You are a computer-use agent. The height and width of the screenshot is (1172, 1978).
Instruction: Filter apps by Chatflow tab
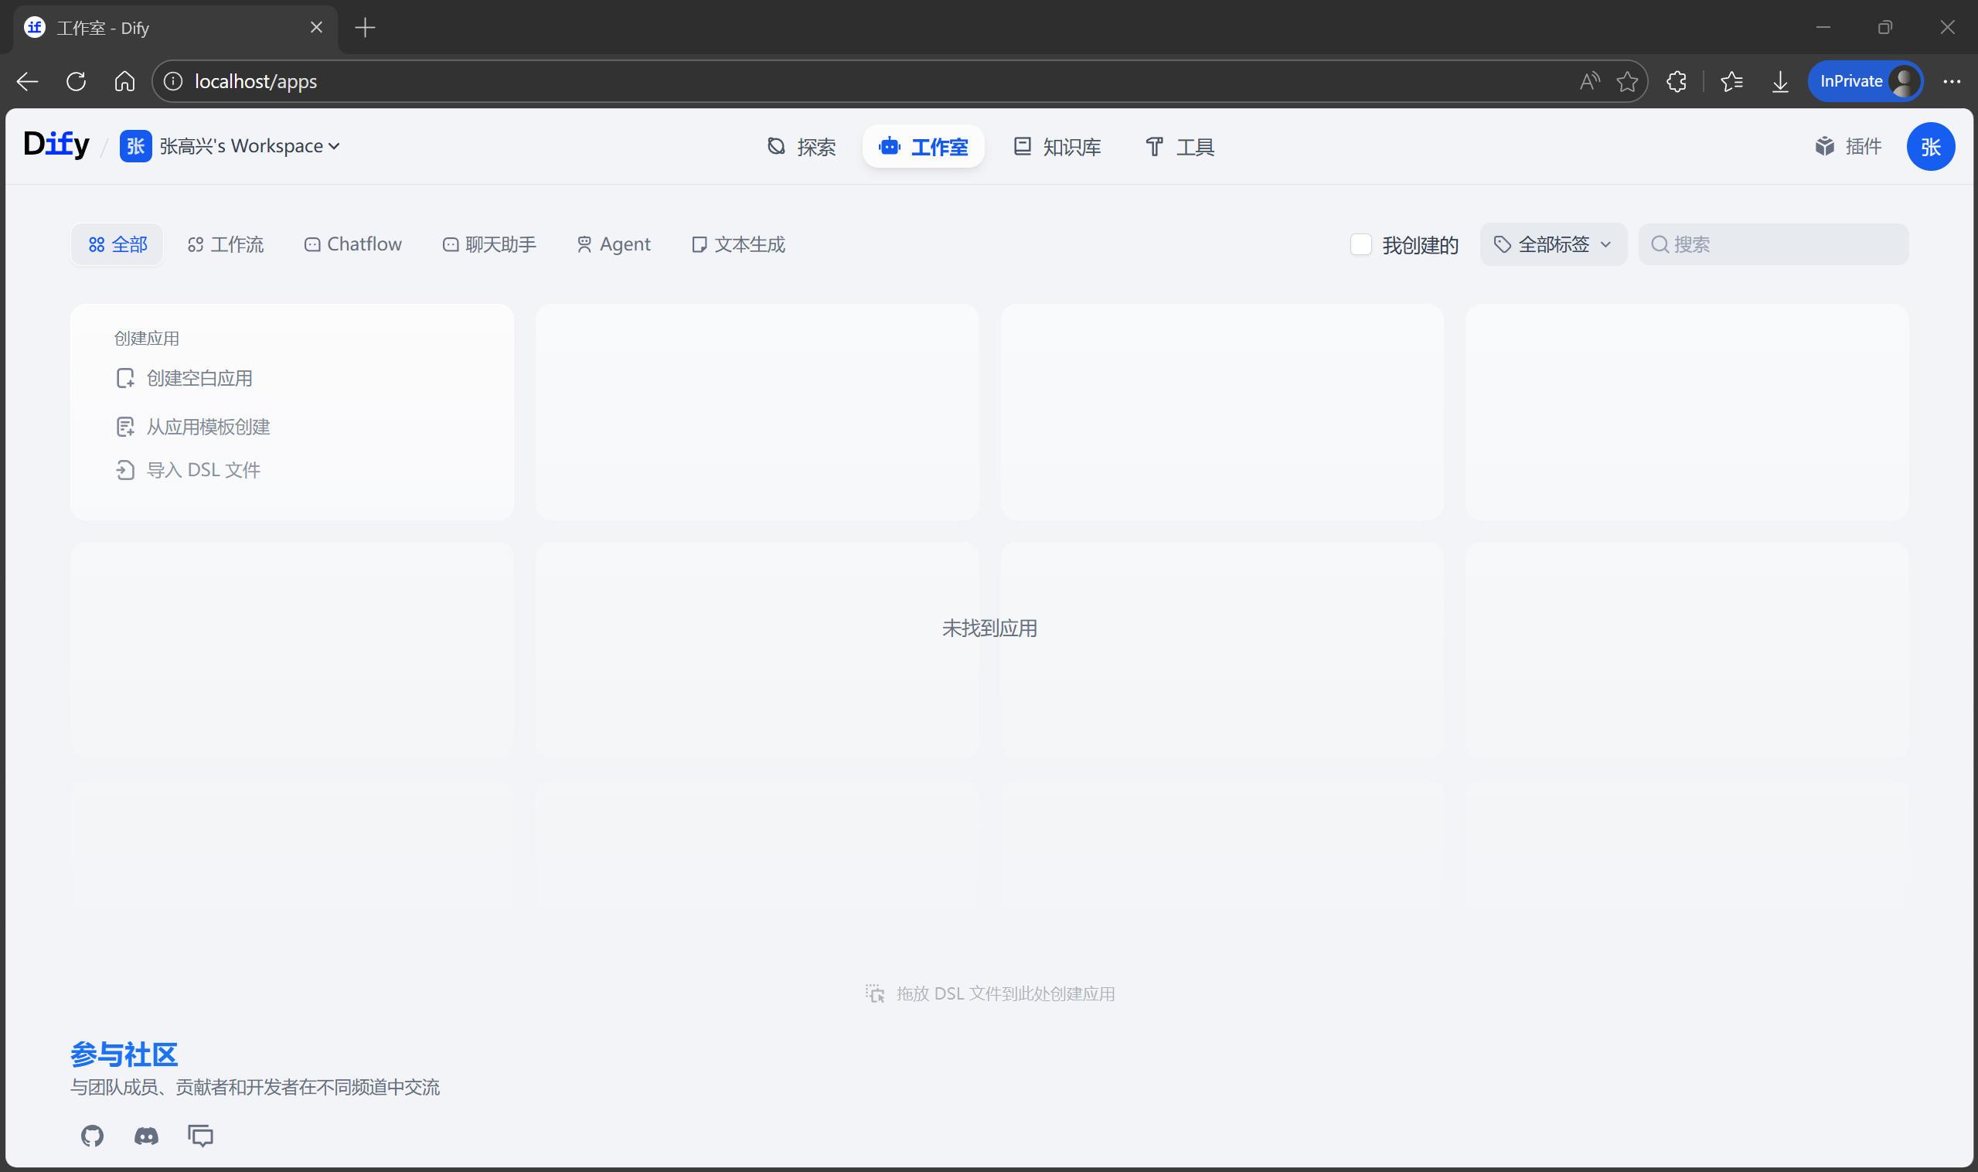353,245
